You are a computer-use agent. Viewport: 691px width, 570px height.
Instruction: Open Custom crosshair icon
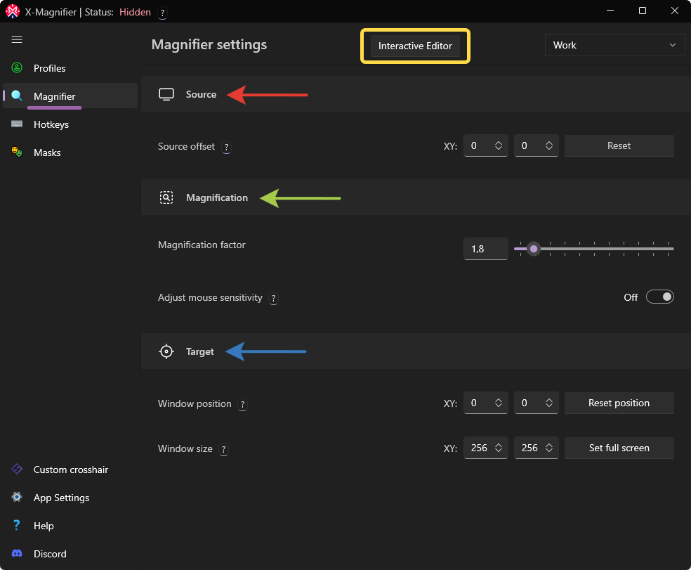coord(17,469)
